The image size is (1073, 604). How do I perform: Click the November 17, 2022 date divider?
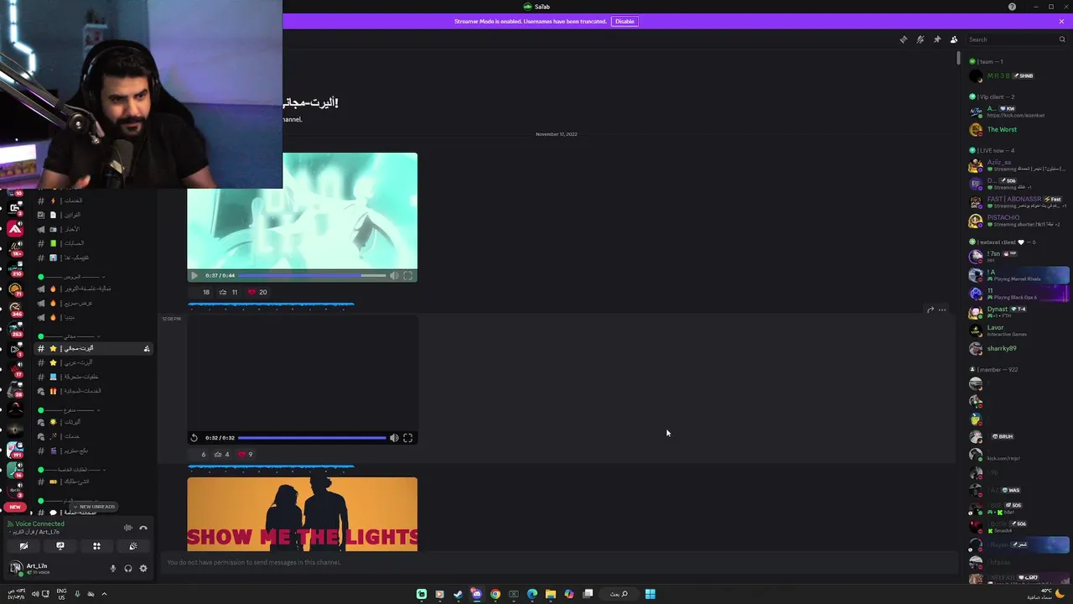click(x=556, y=134)
